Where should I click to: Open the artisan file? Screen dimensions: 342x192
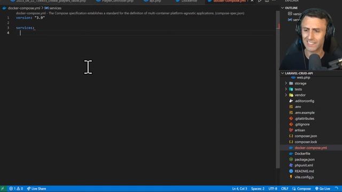(x=300, y=130)
